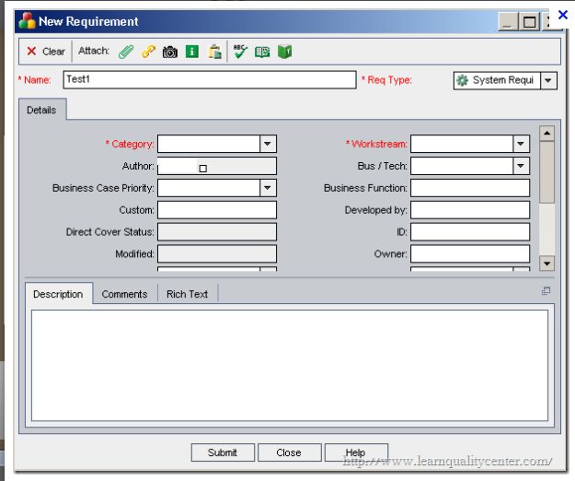Click the Custom input field
Viewport: 575px width, 481px height.
pyautogui.click(x=217, y=210)
